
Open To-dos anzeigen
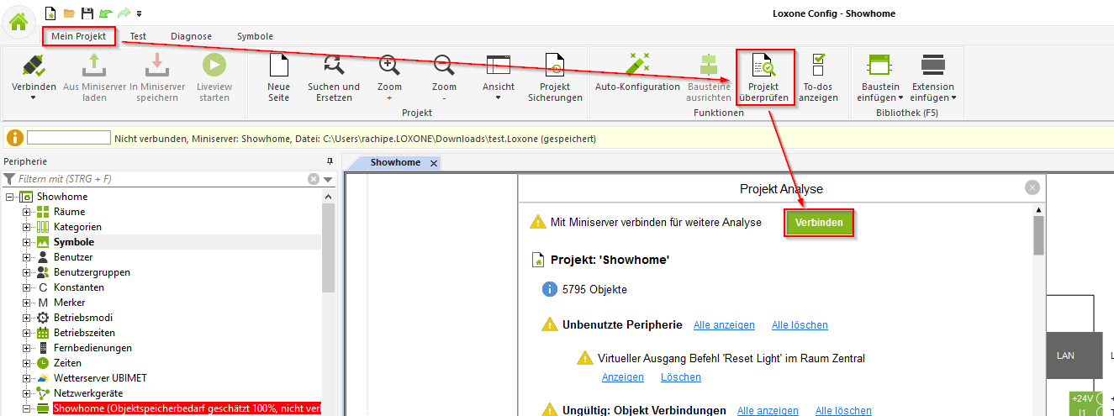(x=818, y=77)
